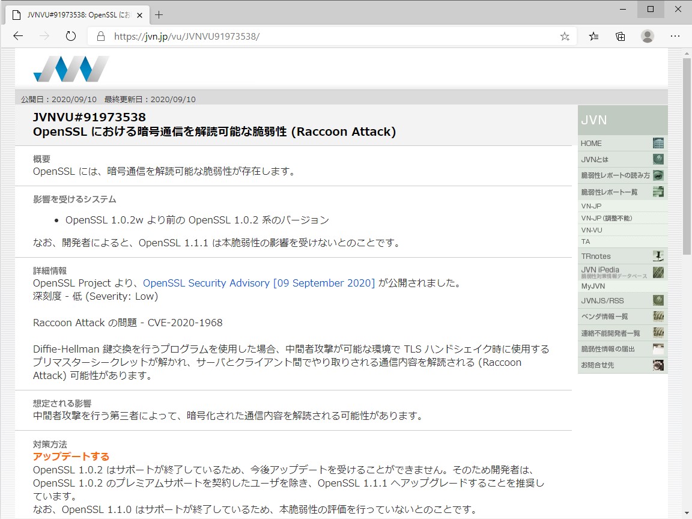Click the bullet OpenSSL 1.0.2w より前の item
The width and height of the screenshot is (692, 519).
coord(197,220)
